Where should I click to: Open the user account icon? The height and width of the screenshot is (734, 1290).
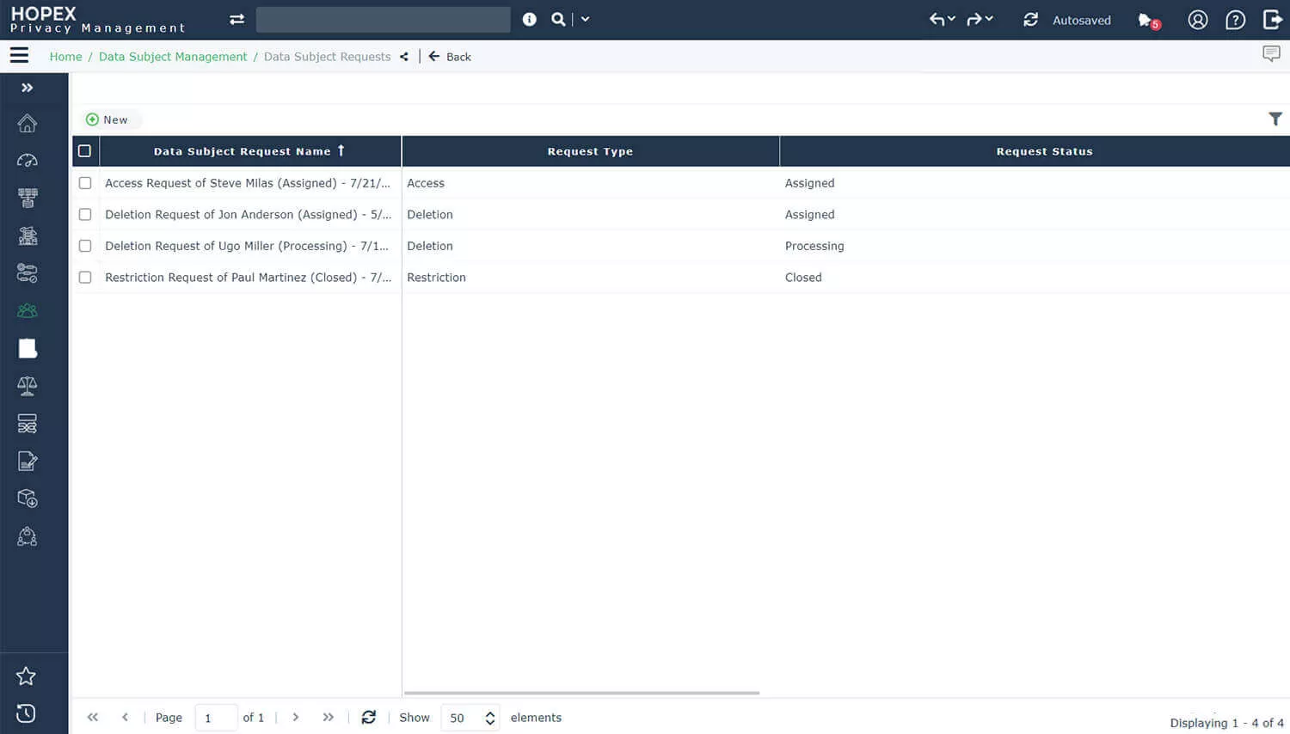1198,20
